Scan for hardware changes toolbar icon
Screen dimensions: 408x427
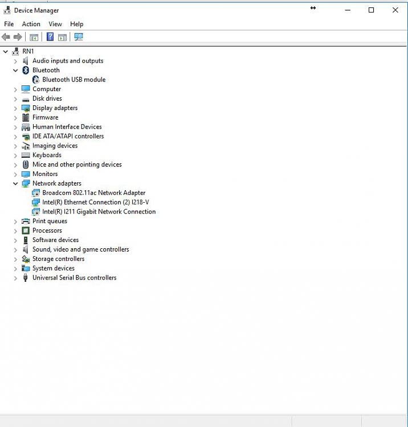coord(79,37)
